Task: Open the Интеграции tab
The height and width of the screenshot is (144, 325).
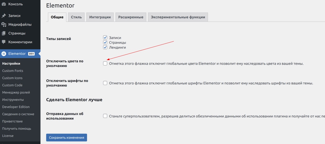Action: point(100,17)
